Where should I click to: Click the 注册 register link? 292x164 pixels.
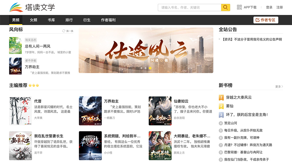pos(280,7)
